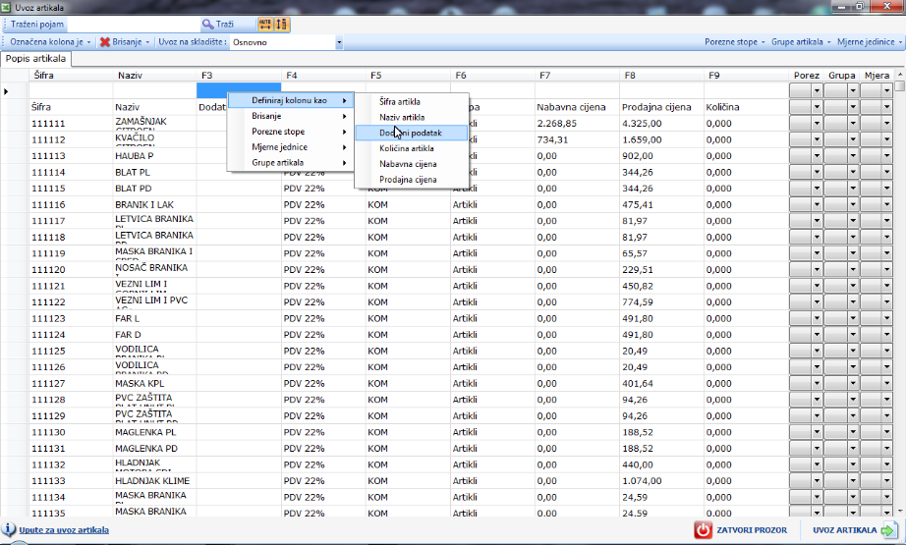The height and width of the screenshot is (545, 906).
Task: Choose 'Nabavna cijena' from submenu
Action: coord(412,164)
